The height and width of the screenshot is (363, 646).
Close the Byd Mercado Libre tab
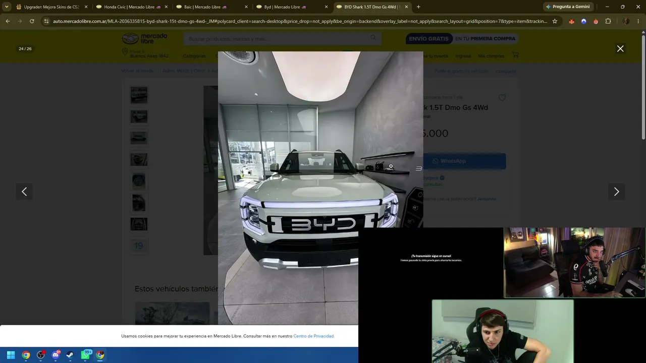click(326, 7)
